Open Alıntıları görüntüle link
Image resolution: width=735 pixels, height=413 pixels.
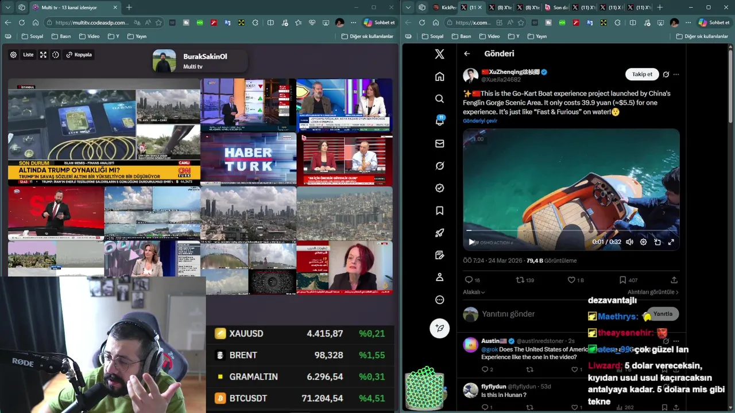click(x=653, y=292)
